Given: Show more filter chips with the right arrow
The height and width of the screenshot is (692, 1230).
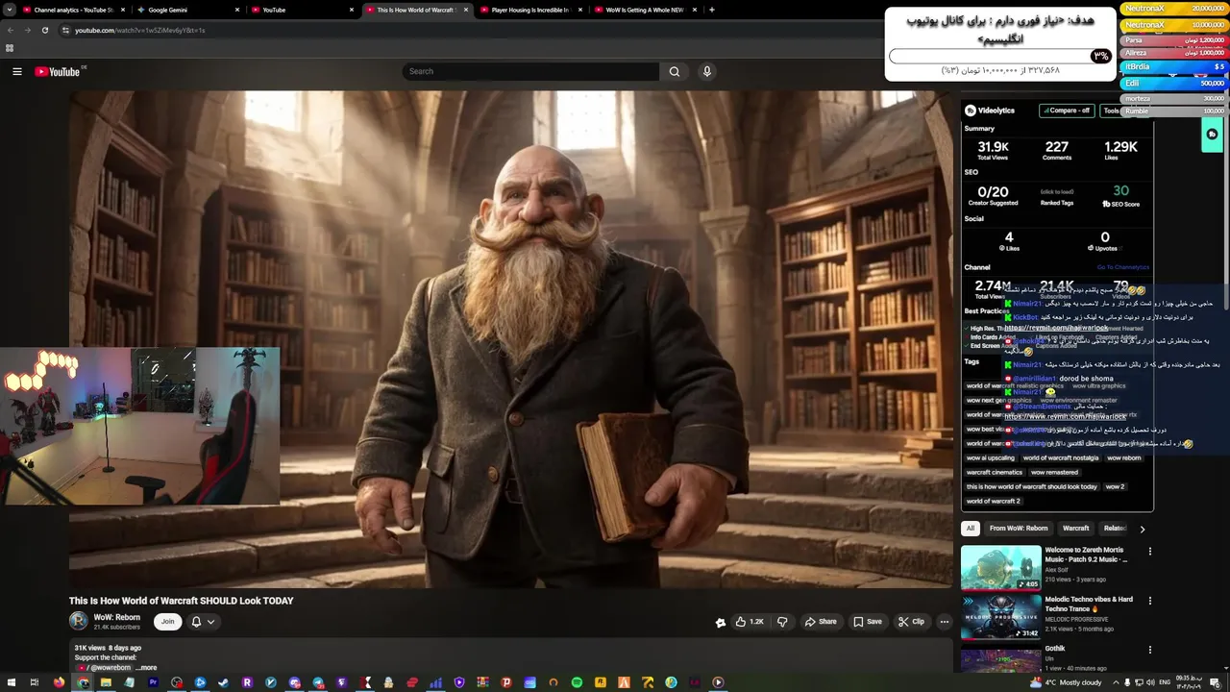Looking at the screenshot, I should pos(1142,529).
